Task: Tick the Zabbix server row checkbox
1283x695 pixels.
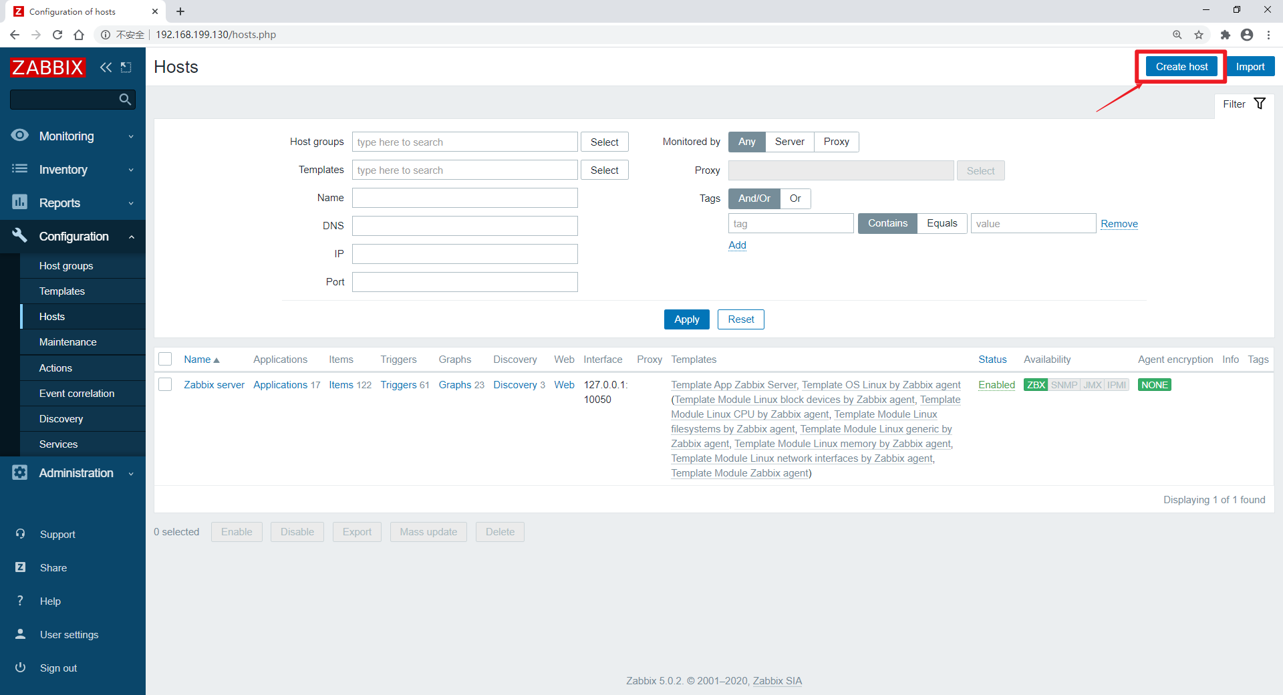Action: 165,384
